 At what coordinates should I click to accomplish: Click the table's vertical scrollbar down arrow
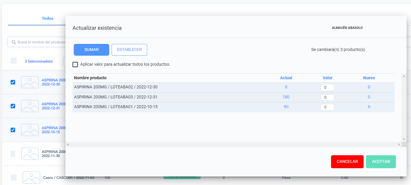[x=404, y=139]
